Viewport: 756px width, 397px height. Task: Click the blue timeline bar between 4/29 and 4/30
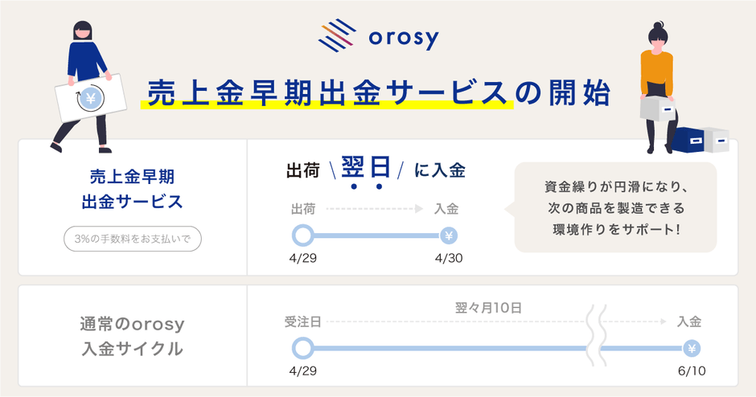pyautogui.click(x=376, y=235)
